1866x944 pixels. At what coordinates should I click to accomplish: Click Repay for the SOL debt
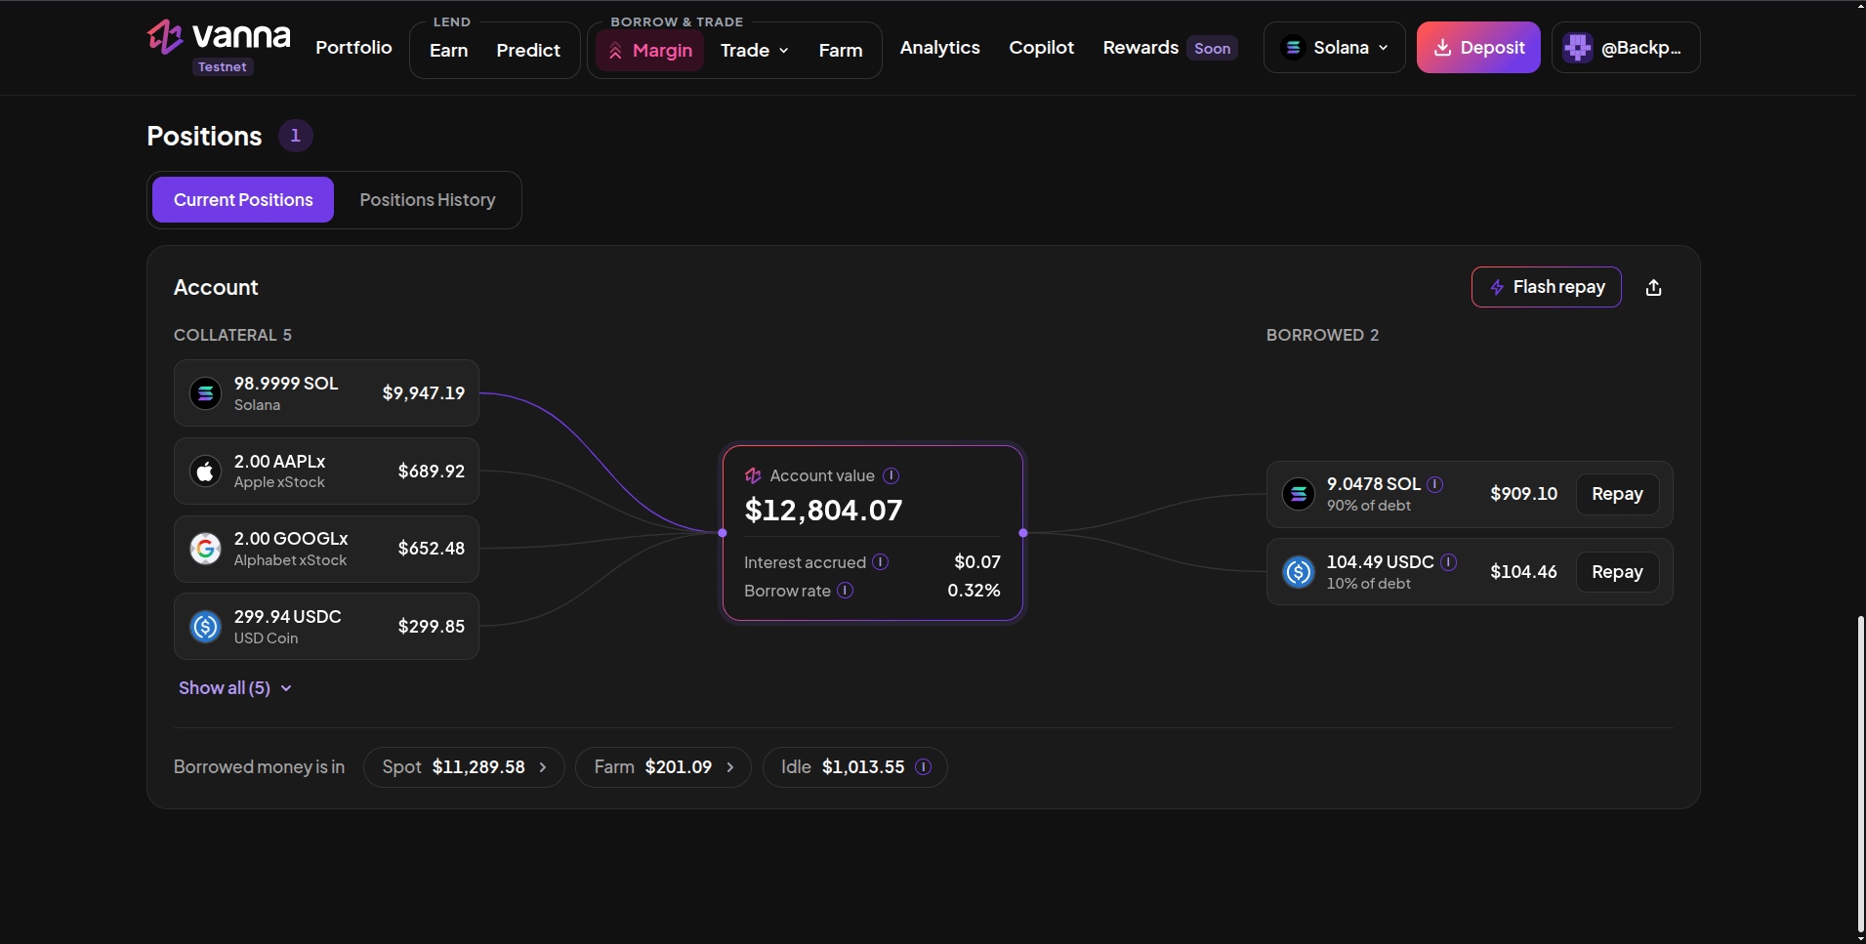point(1617,494)
